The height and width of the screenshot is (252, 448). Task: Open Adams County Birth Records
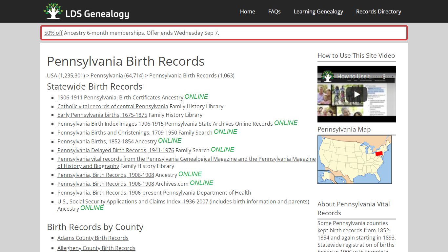[x=93, y=238]
